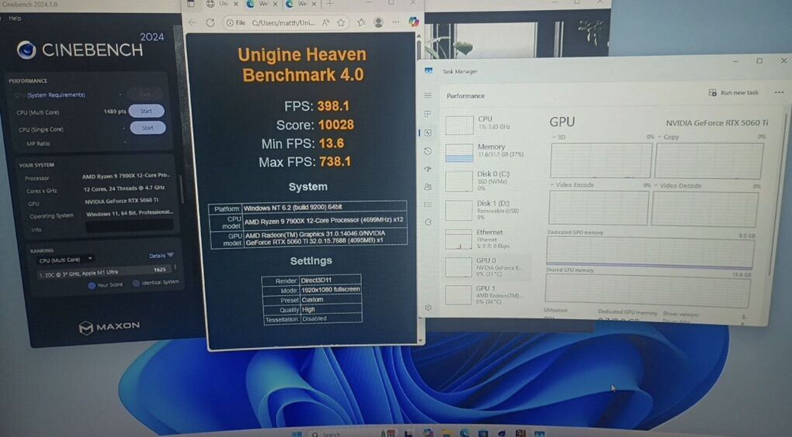Add this page to Edge favorites

click(x=342, y=23)
